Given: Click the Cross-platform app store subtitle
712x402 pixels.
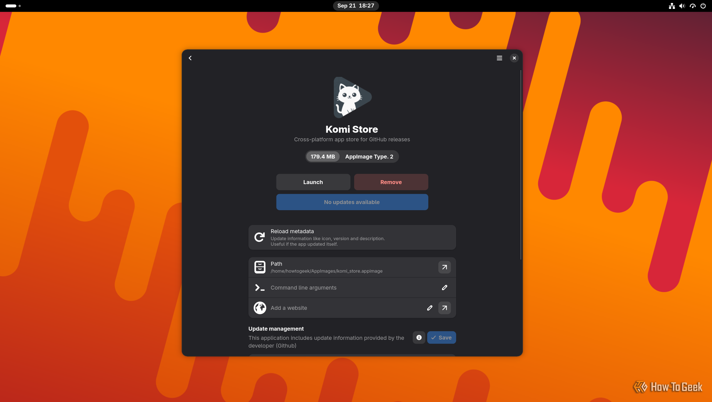Looking at the screenshot, I should [x=352, y=139].
